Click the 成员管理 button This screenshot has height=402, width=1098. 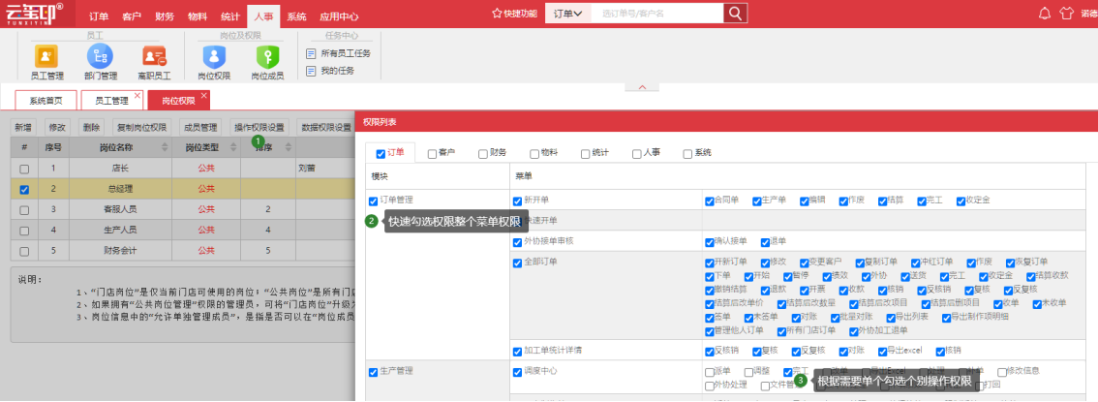(199, 128)
